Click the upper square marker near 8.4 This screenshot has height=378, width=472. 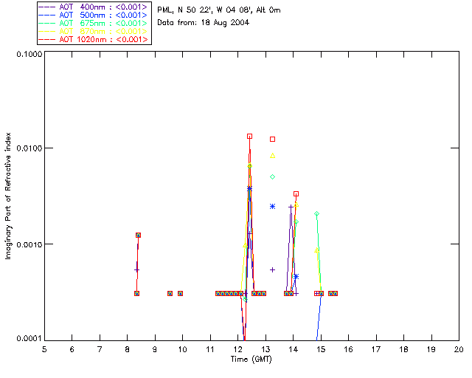[138, 235]
